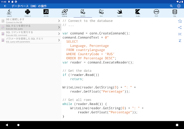Open 'Execute SQL query' topic
184x129 pixels.
[31, 27]
